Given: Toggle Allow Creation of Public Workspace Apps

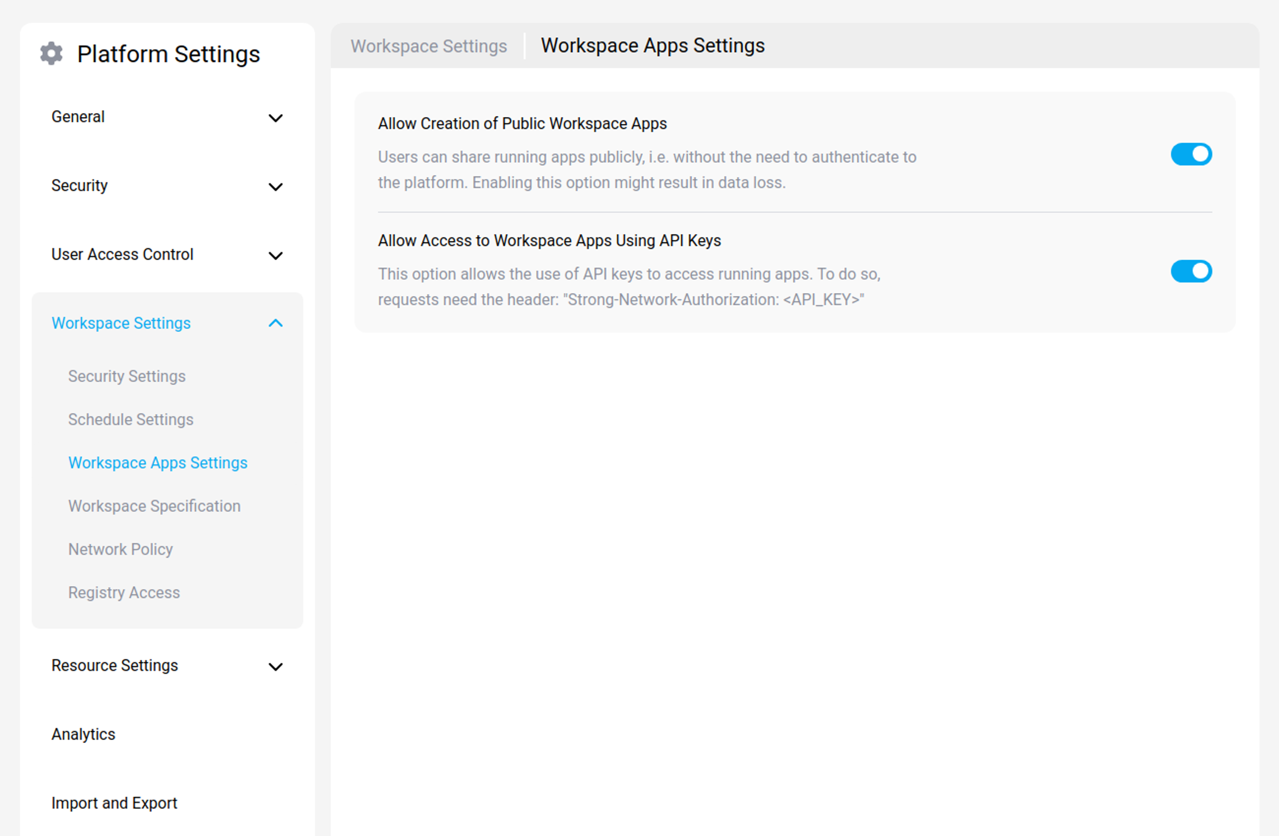Looking at the screenshot, I should (x=1191, y=154).
